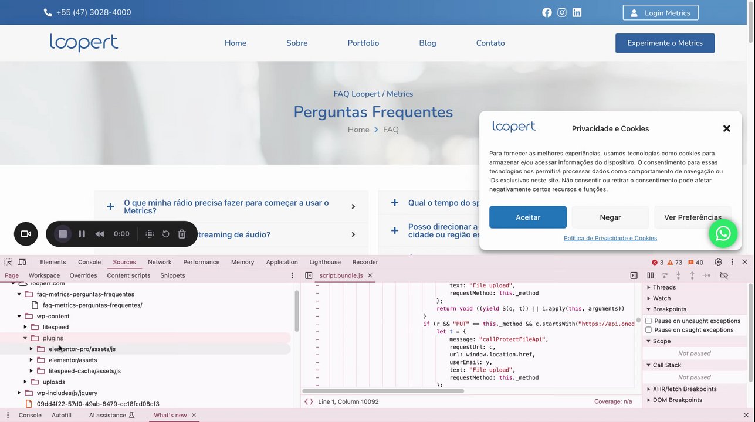Hide the debugger sidebar
The image size is (755, 422).
[634, 275]
